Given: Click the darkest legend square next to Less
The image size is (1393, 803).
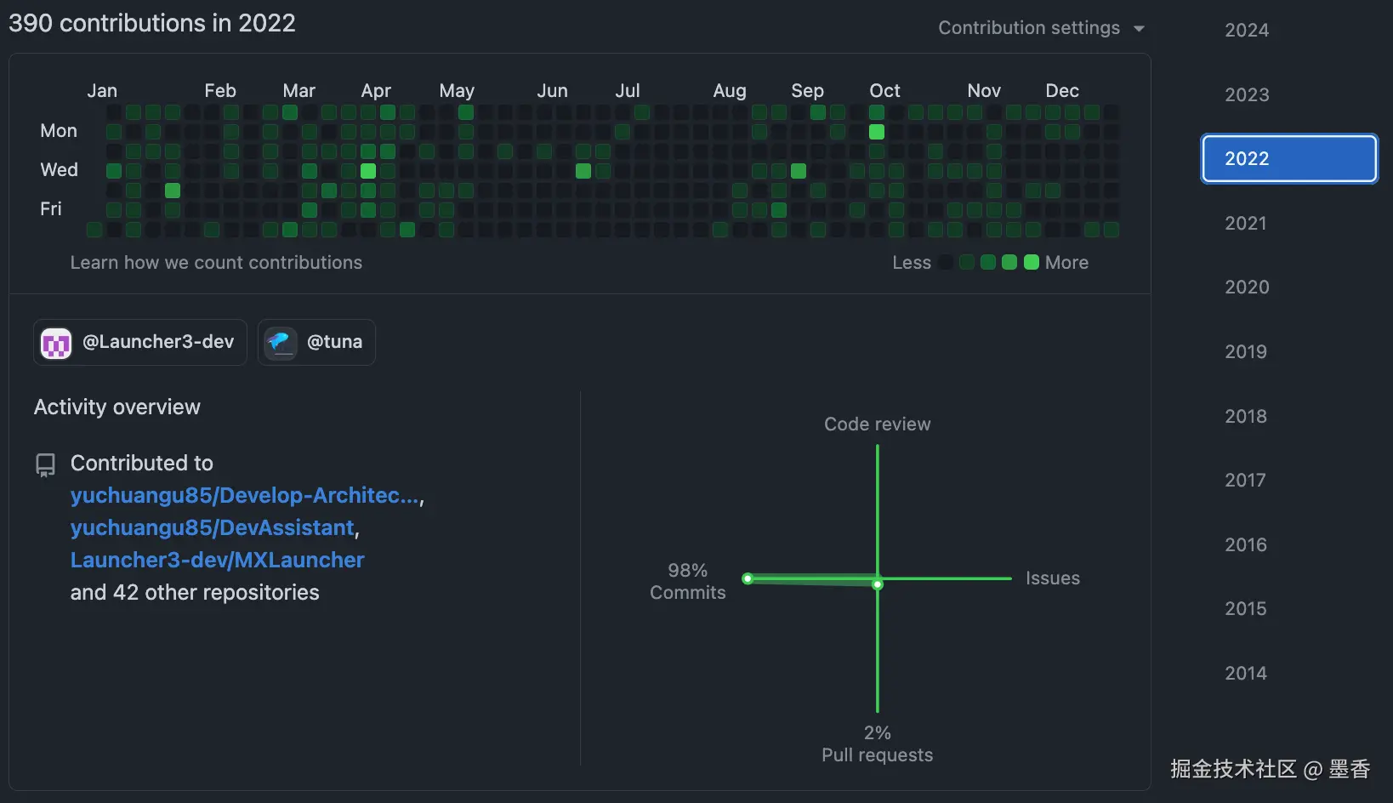Looking at the screenshot, I should click(x=944, y=262).
